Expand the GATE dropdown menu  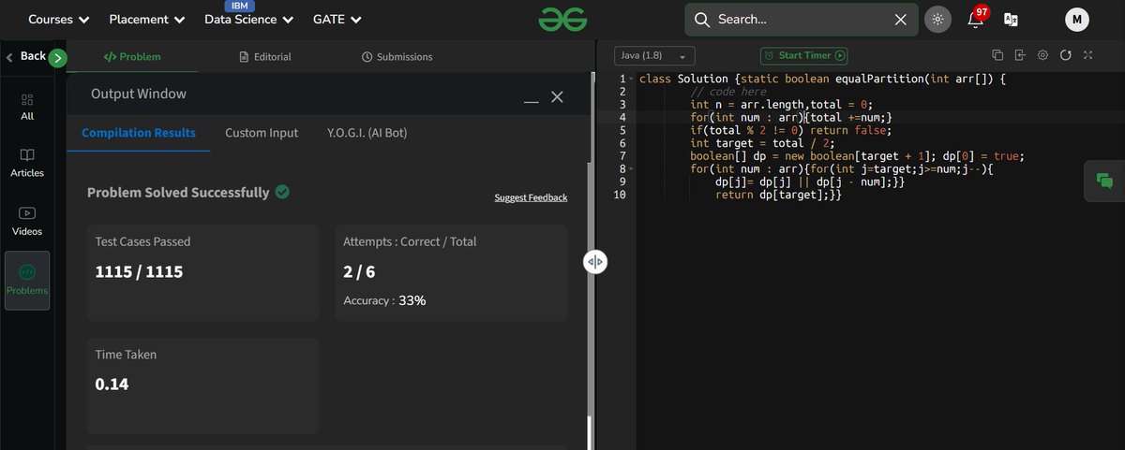[x=337, y=19]
